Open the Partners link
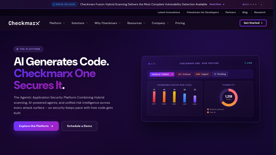The width and height of the screenshot is (276, 155). 230,12
